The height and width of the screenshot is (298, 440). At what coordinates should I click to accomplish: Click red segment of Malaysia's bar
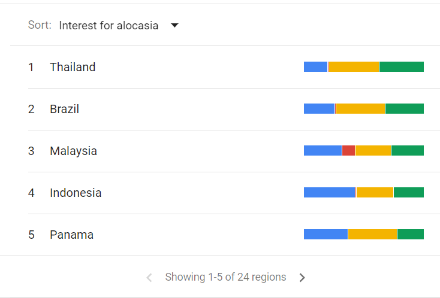tap(348, 151)
